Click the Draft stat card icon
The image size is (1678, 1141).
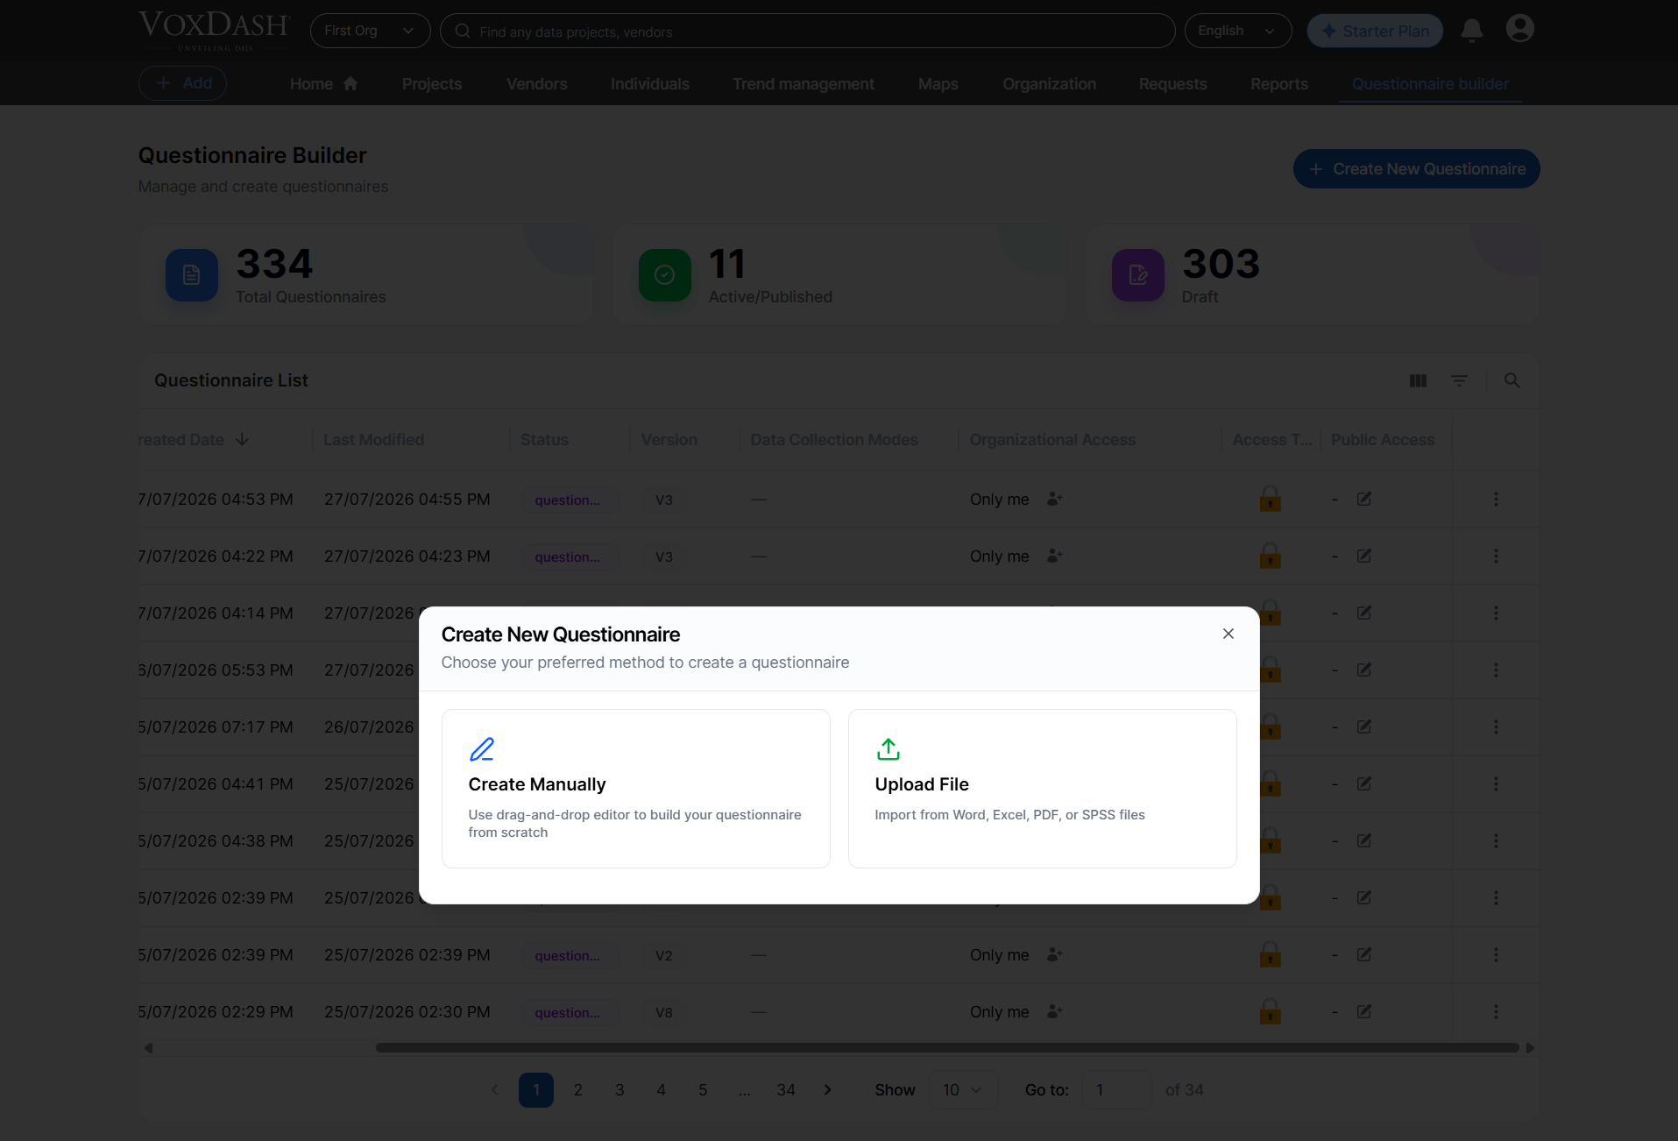(1137, 275)
